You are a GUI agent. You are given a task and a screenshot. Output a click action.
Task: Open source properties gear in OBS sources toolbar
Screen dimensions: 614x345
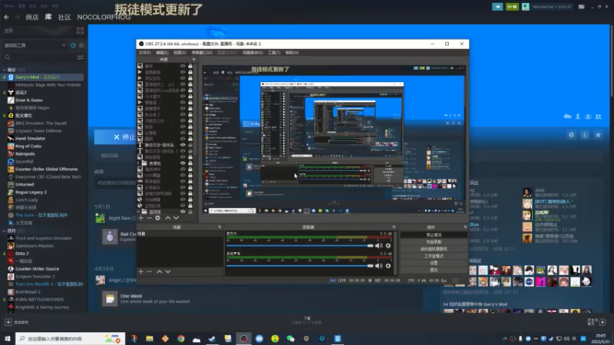pos(158,218)
